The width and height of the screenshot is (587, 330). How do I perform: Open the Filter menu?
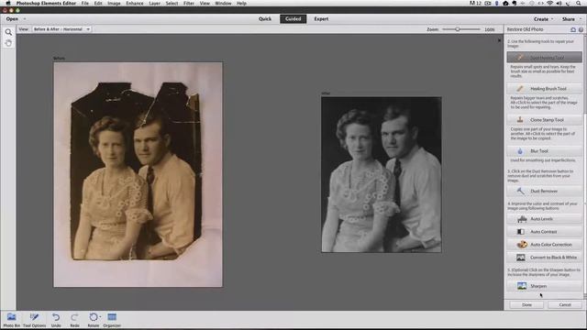(x=189, y=3)
